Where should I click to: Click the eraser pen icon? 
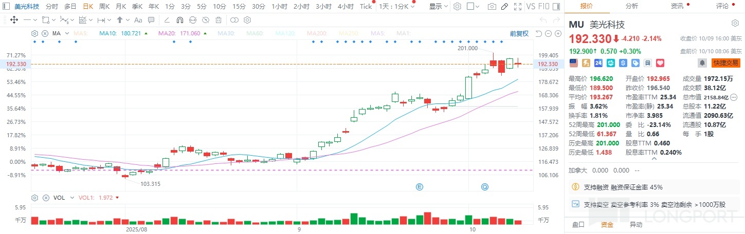504,6
